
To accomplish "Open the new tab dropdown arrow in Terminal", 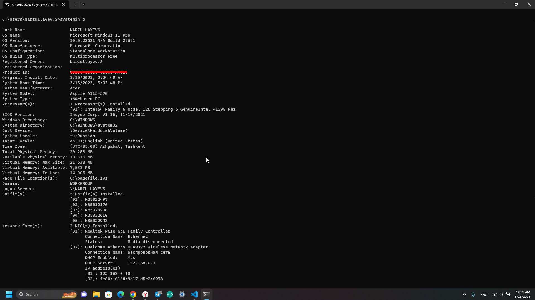I will coord(83,4).
